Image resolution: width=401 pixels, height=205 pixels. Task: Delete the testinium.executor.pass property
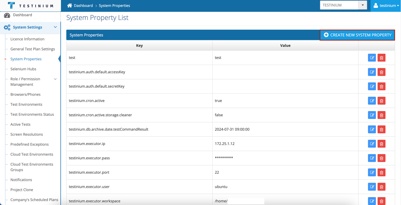(x=381, y=158)
